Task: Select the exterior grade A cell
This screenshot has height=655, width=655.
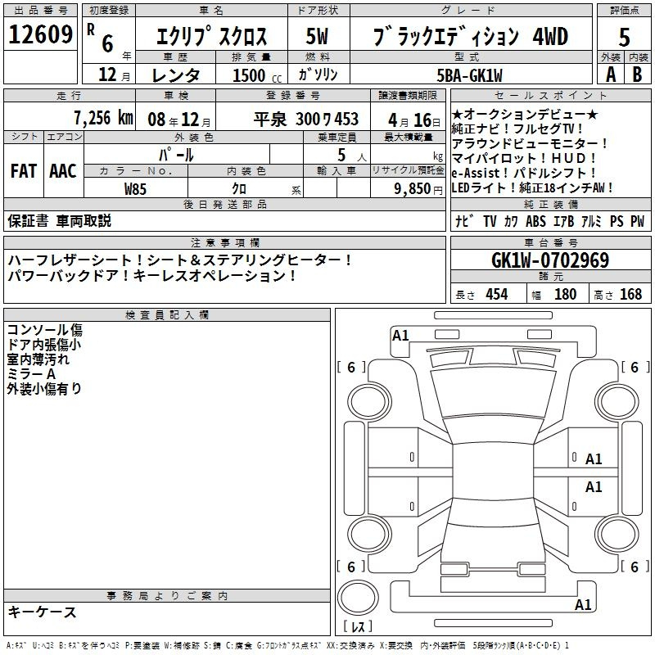Action: pos(609,74)
